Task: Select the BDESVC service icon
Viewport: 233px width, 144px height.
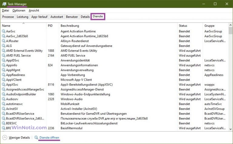Action: tap(4, 123)
